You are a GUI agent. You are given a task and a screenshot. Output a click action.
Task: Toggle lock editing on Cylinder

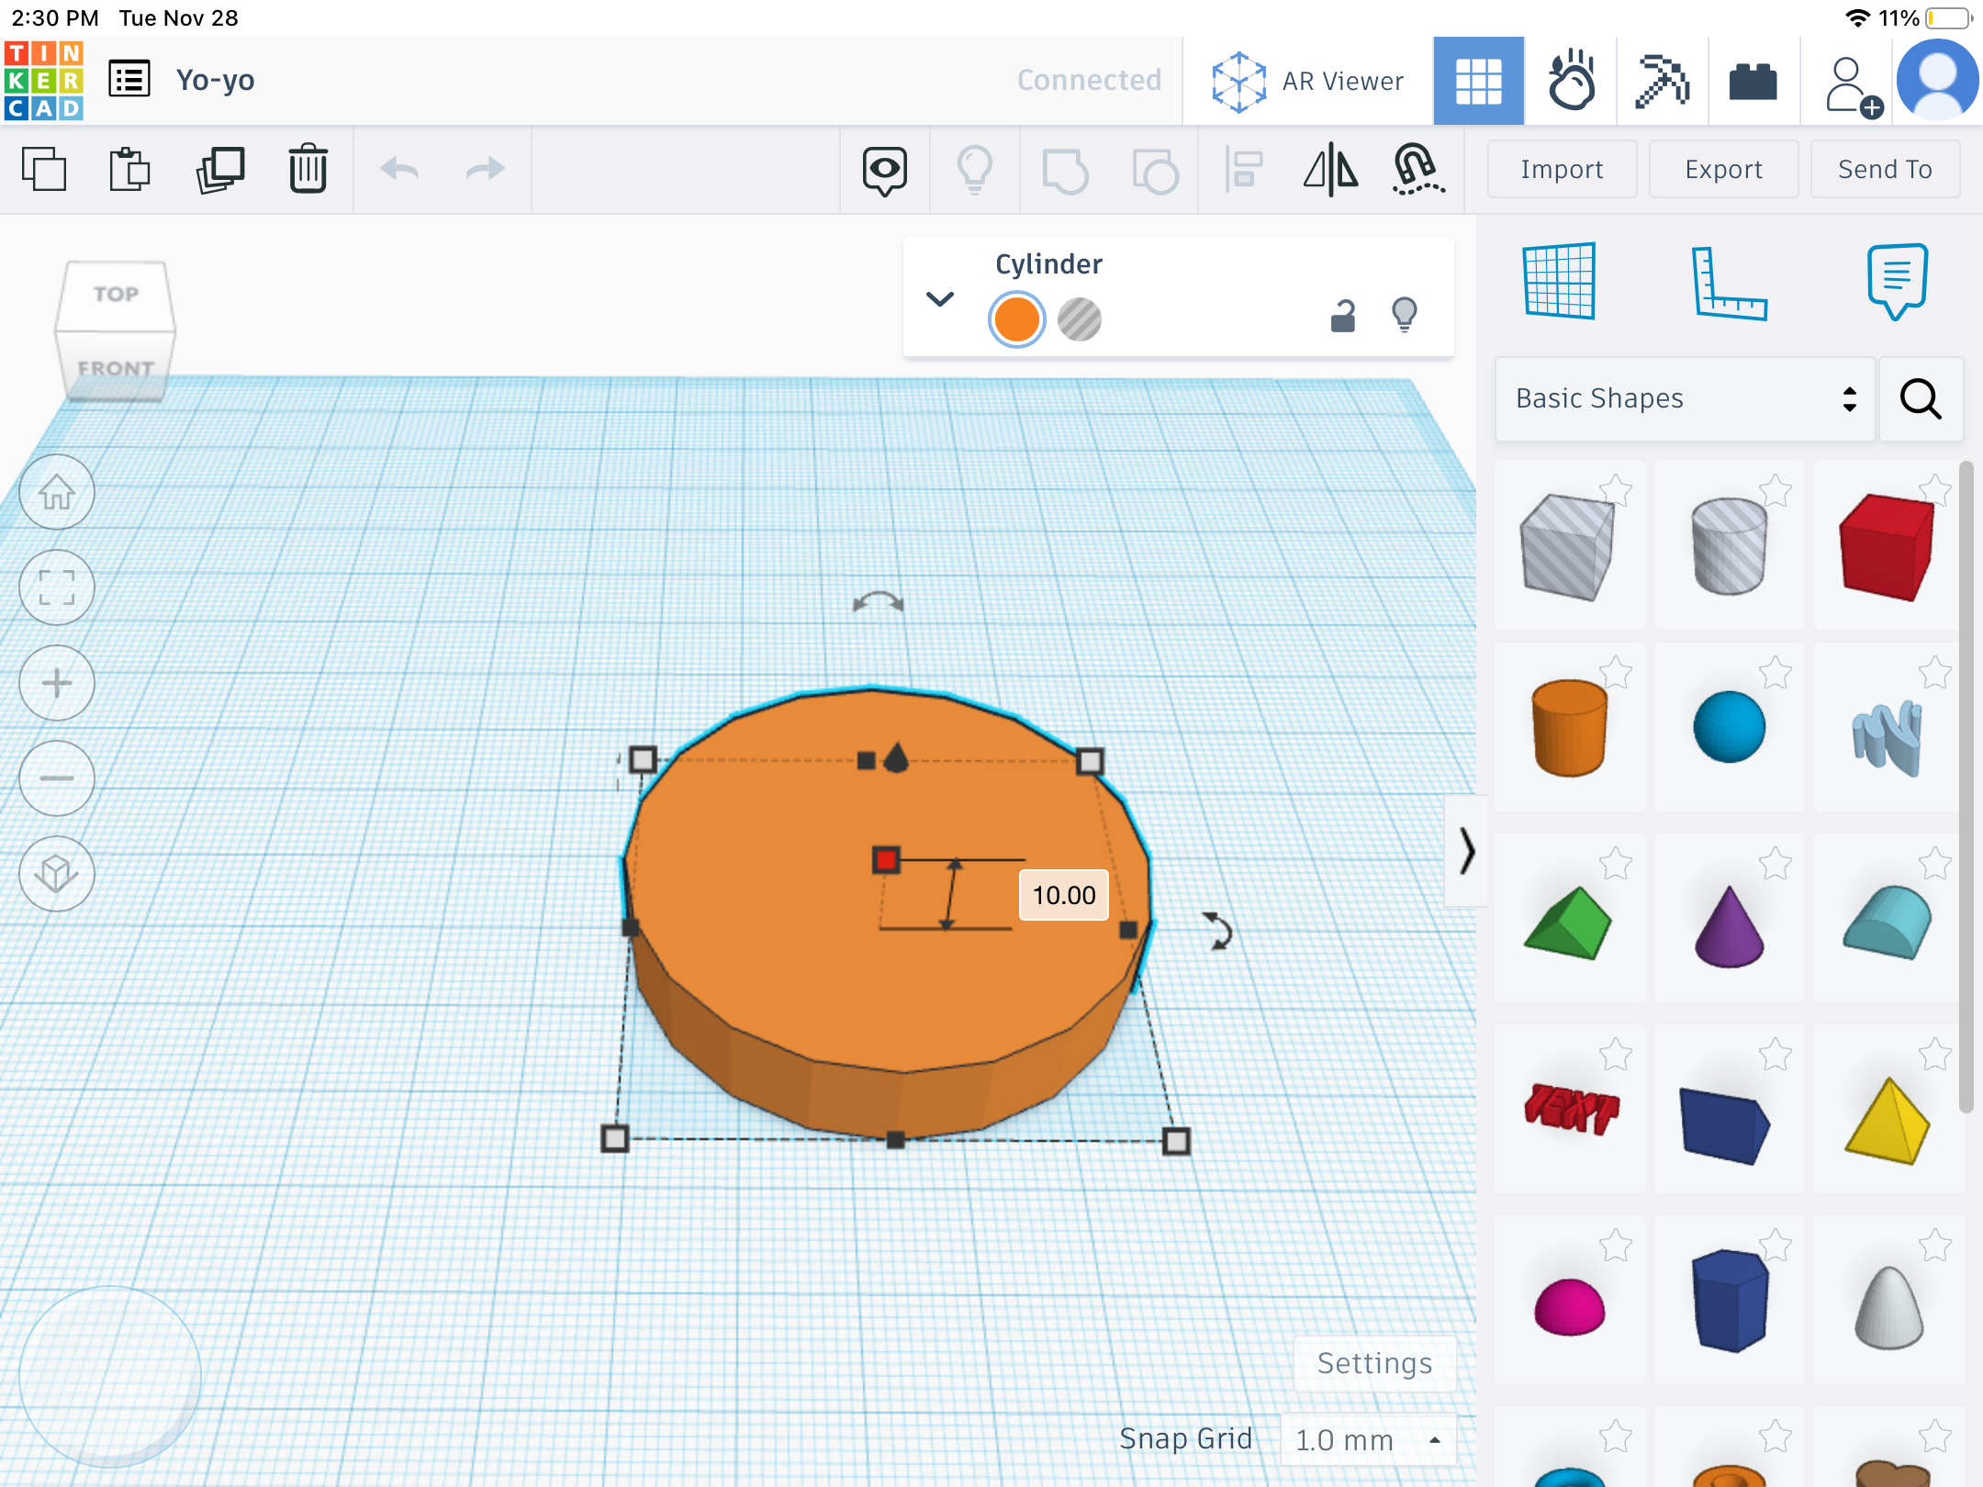(x=1343, y=317)
